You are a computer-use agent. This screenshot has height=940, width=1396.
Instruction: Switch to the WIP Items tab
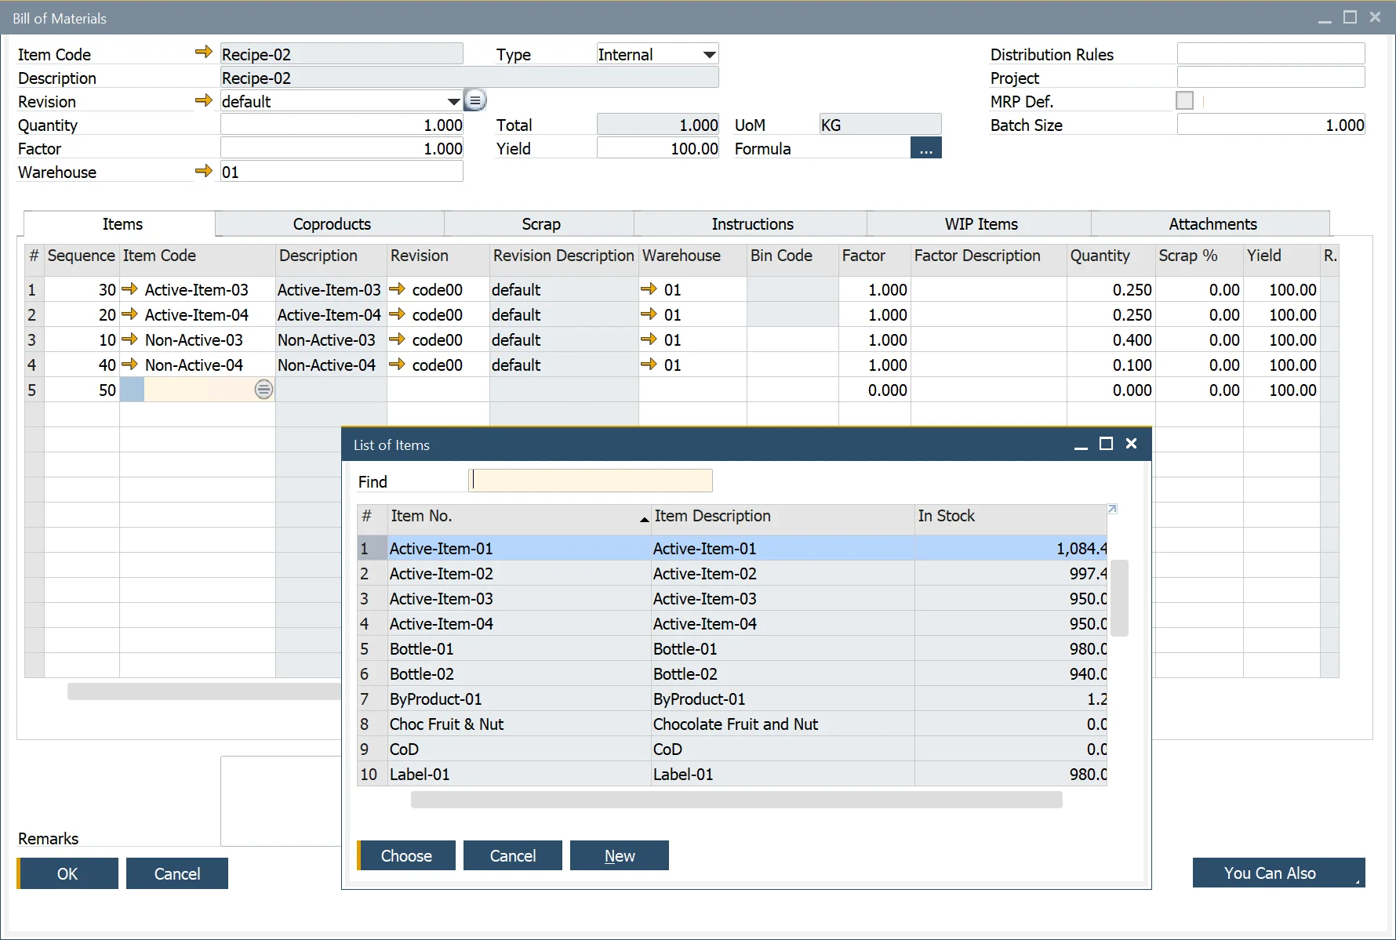980,224
